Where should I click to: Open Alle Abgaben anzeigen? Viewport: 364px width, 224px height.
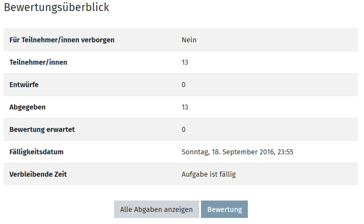[156, 209]
